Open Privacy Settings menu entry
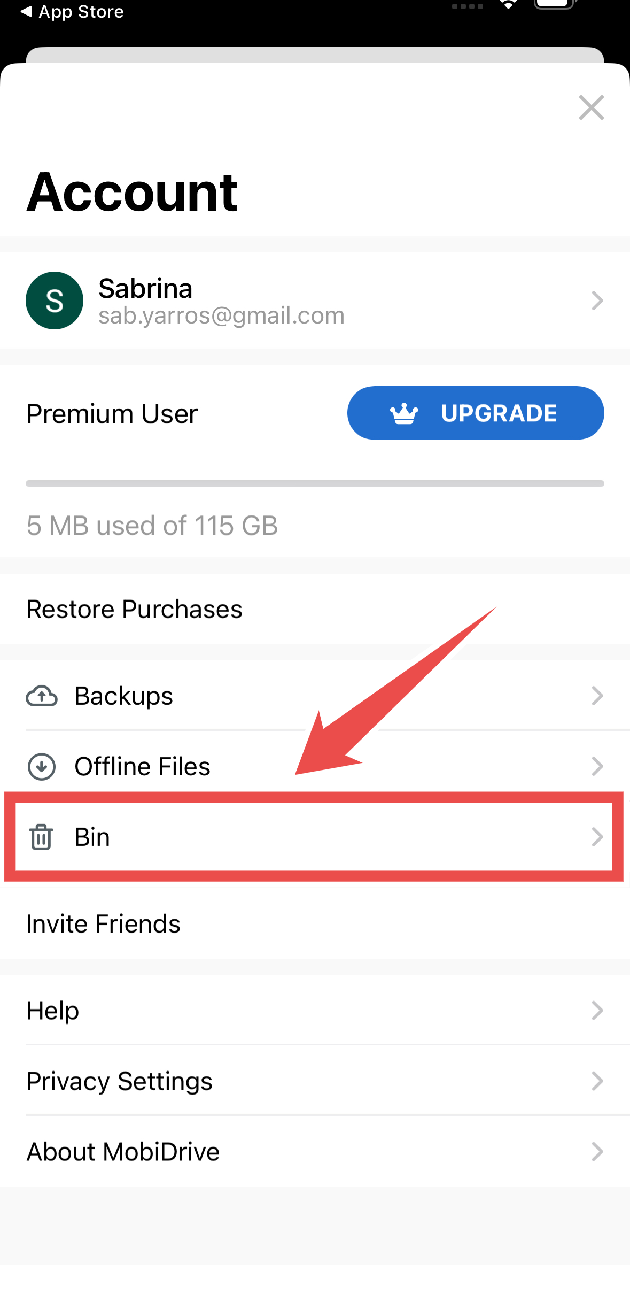The height and width of the screenshot is (1294, 630). click(315, 1081)
